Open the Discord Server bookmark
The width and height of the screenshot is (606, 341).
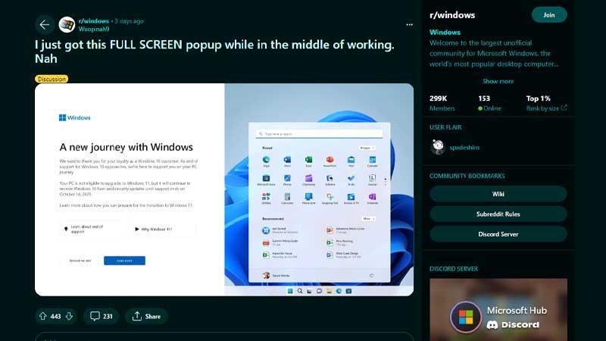click(498, 234)
